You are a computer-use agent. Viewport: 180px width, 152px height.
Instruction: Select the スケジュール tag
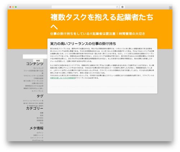[27, 101]
